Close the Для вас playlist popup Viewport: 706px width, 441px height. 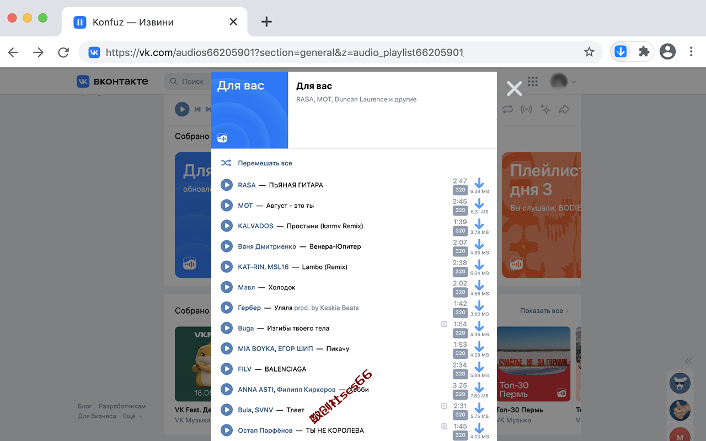pyautogui.click(x=514, y=88)
